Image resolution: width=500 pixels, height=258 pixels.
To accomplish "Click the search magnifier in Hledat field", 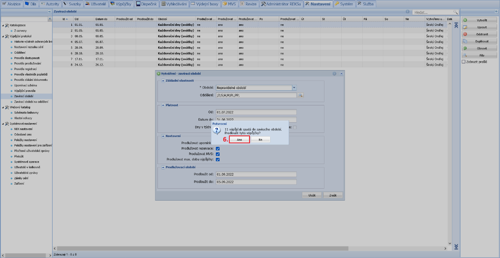I will pos(455,13).
